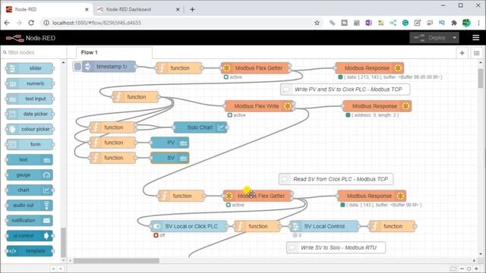The height and width of the screenshot is (273, 486).
Task: Click the Deploy button
Action: pos(431,38)
